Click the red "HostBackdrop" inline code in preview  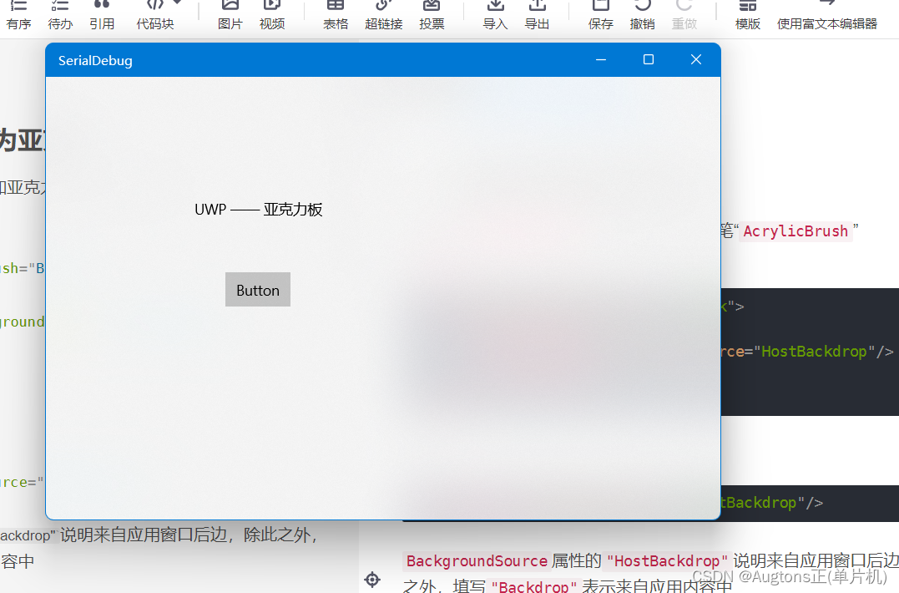pos(667,561)
